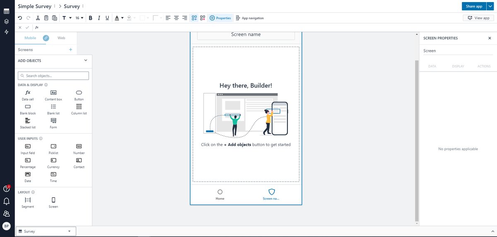This screenshot has width=497, height=237.
Task: Add a Date input object
Action: [28, 177]
